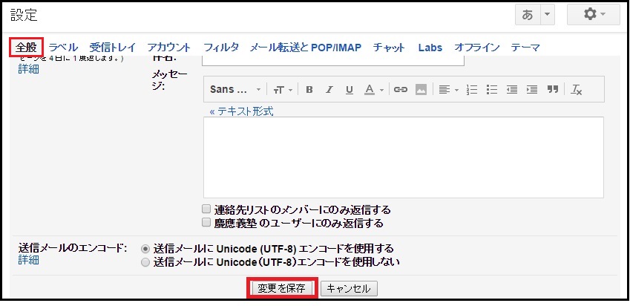The width and height of the screenshot is (630, 306).
Task: Click the 変更を保存 button
Action: (281, 288)
